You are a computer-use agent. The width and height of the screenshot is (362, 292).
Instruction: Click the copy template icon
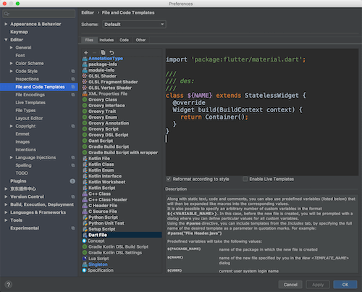point(103,52)
